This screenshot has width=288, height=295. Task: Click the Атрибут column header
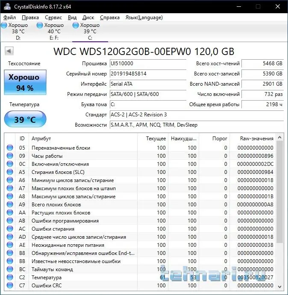click(41, 139)
